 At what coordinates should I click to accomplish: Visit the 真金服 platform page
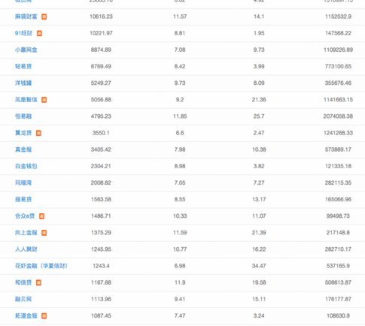click(23, 149)
